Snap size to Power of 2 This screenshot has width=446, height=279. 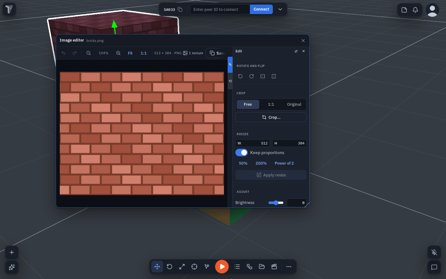click(x=284, y=163)
